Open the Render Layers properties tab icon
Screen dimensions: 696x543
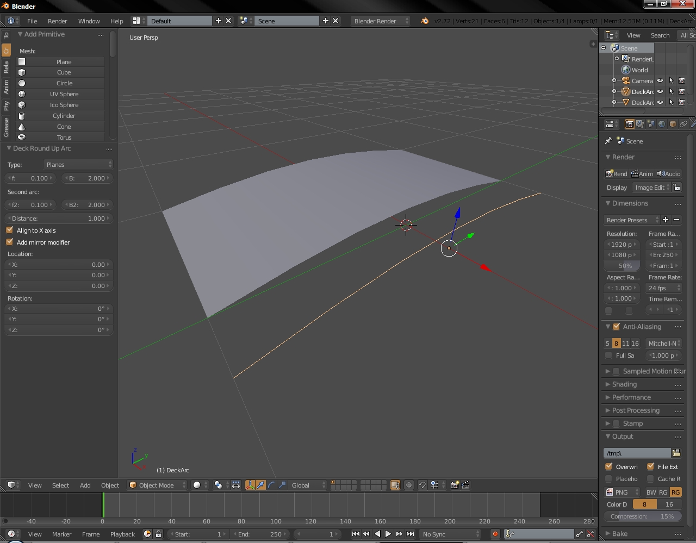point(640,124)
